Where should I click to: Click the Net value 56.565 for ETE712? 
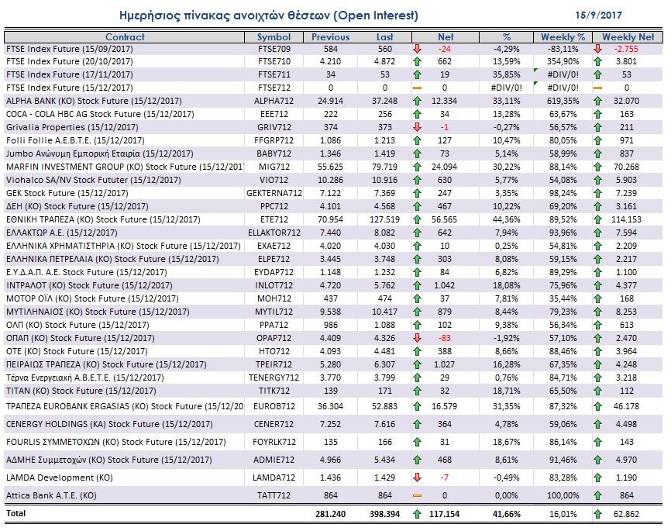[x=444, y=219]
